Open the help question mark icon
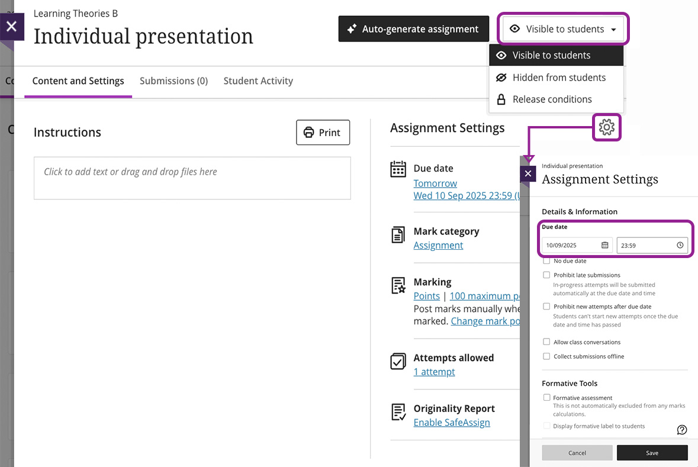Screen dimensions: 698x467 (x=681, y=430)
